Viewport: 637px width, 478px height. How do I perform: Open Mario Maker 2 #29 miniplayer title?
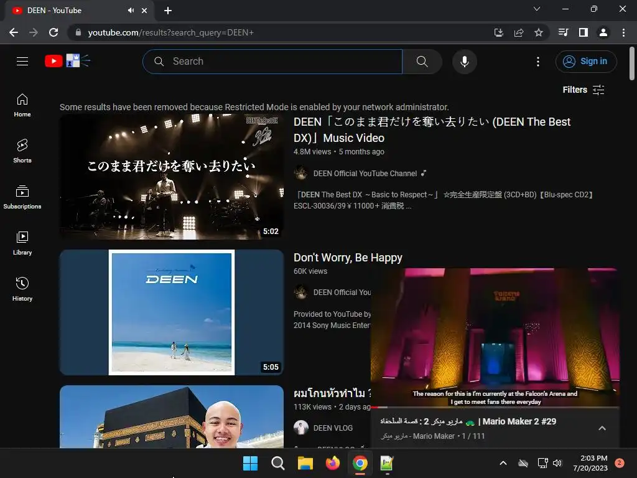pos(468,421)
